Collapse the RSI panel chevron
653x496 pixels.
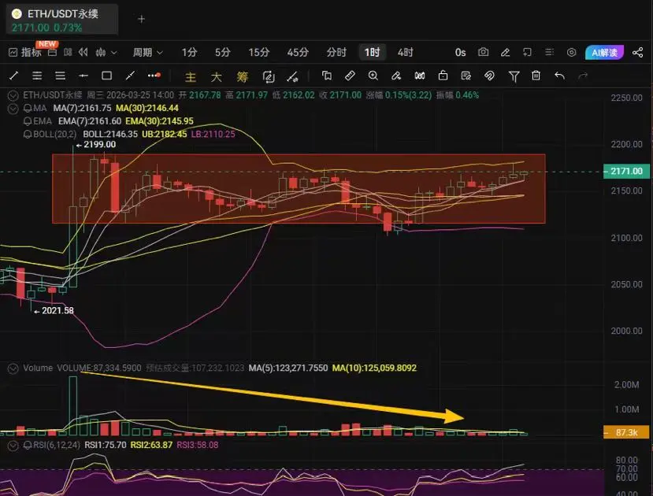[x=13, y=446]
